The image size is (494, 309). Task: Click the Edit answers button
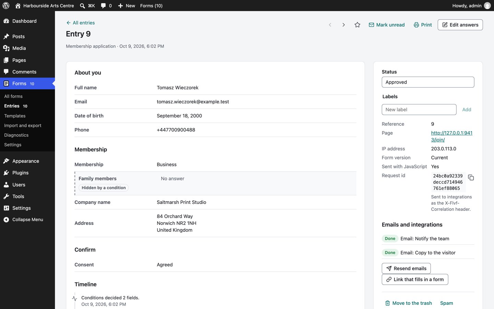(460, 25)
